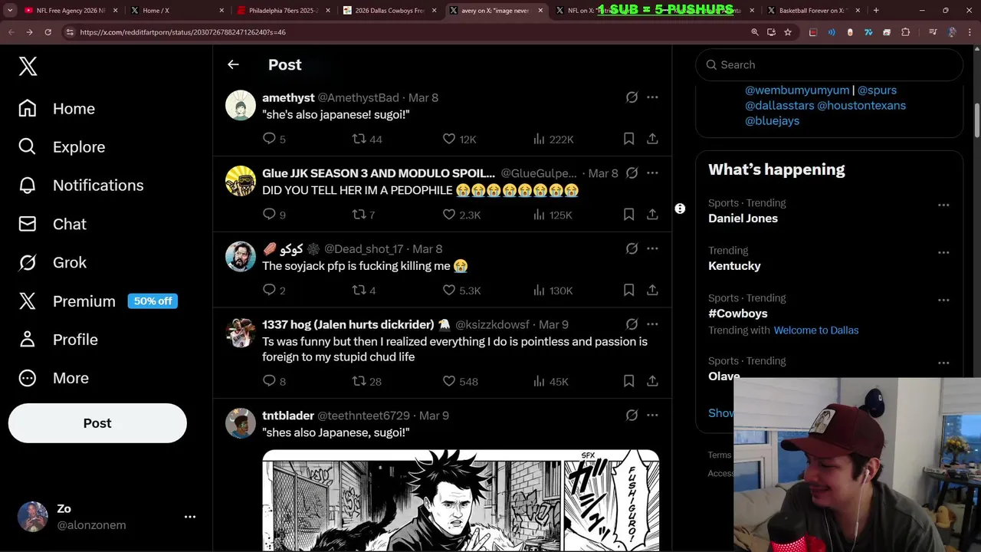Like Glue JJK's post
The image size is (981, 552).
click(x=449, y=215)
